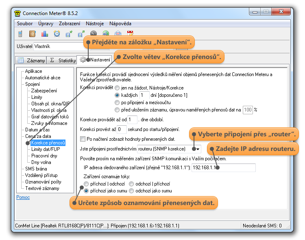Select 'před uložením záznamu' radio option

[x=117, y=110]
